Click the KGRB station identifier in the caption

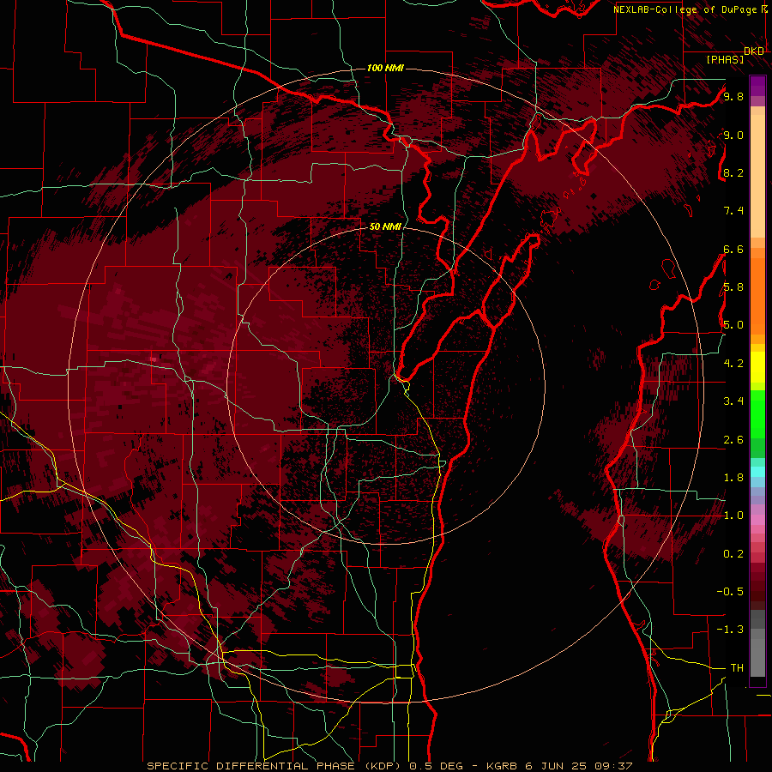coord(504,766)
